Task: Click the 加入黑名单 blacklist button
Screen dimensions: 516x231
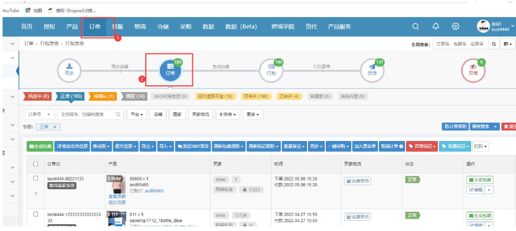Action: (365, 147)
